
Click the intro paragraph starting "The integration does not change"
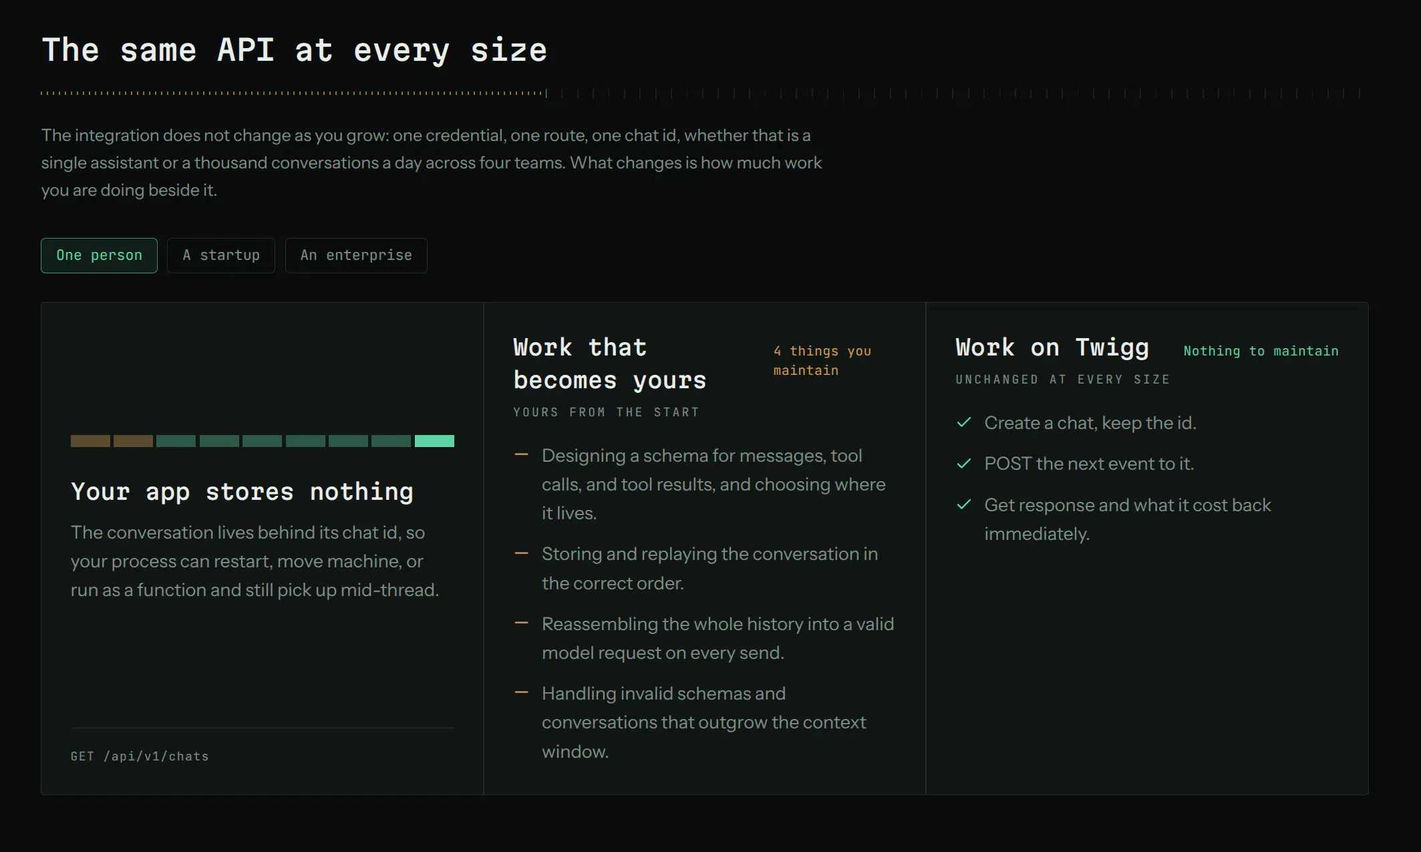432,162
